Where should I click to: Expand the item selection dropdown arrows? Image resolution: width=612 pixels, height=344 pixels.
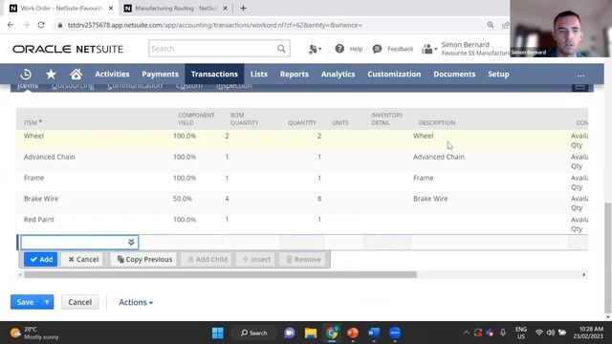pos(131,242)
